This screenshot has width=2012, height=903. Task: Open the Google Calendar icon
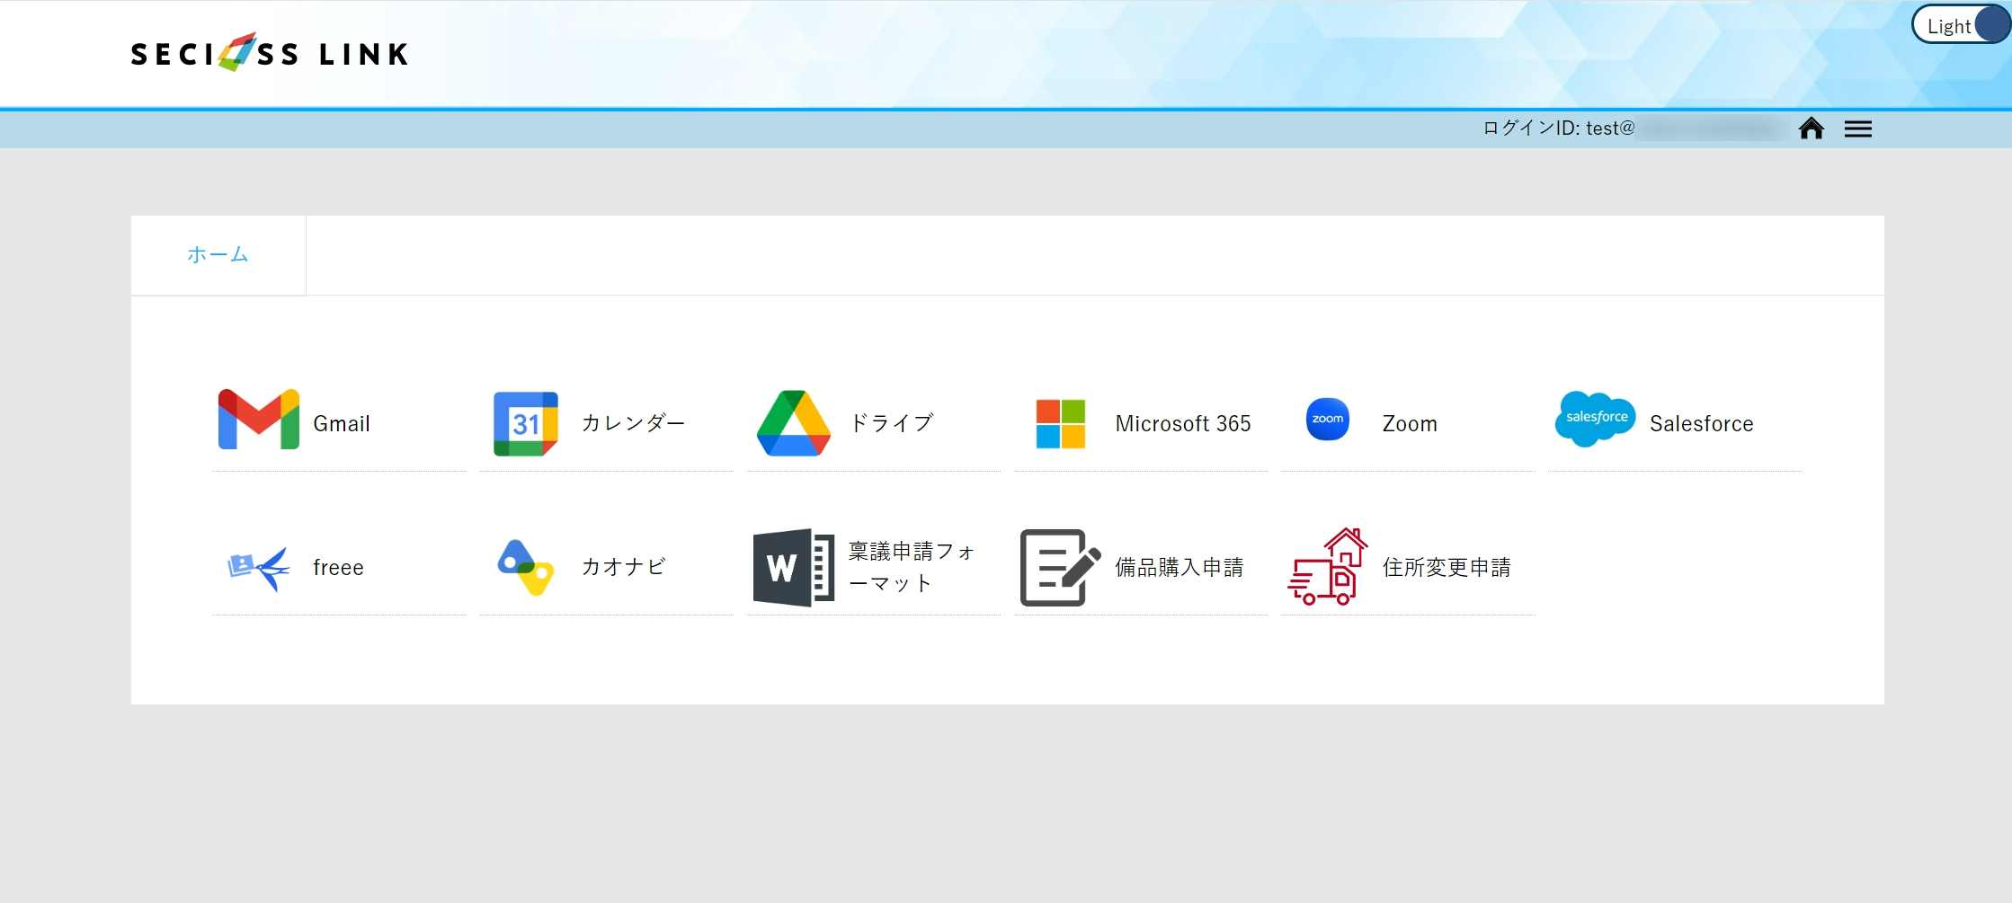526,423
